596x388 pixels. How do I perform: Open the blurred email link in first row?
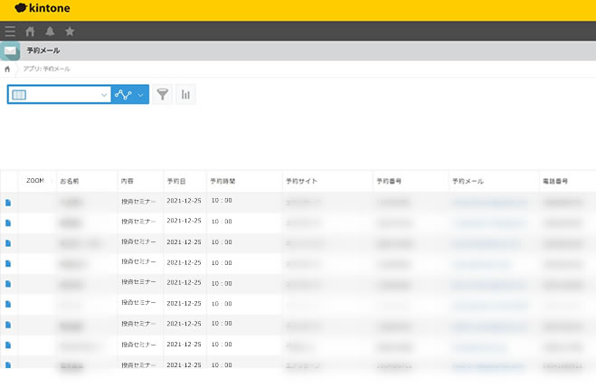[488, 203]
